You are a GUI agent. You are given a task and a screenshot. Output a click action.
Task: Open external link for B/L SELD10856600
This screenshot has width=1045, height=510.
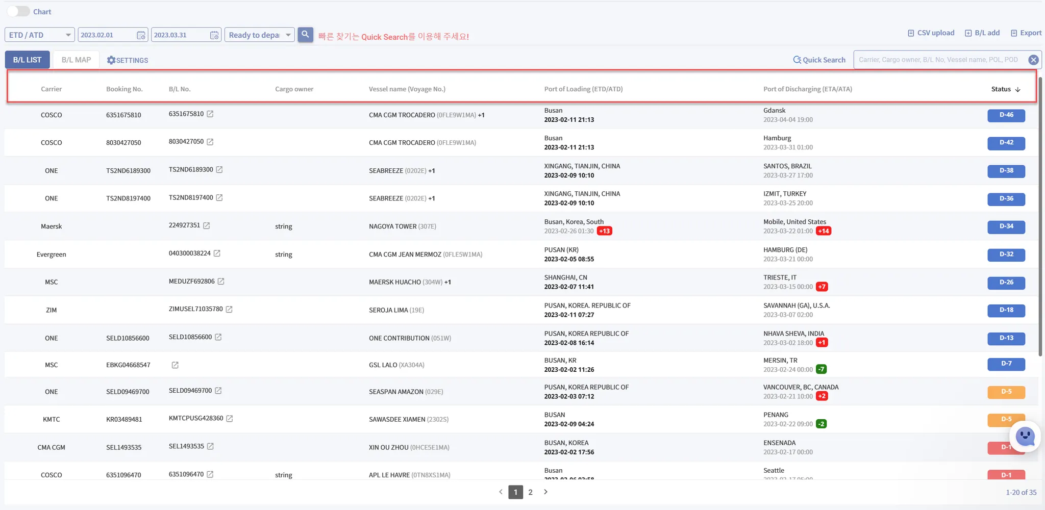tap(218, 337)
